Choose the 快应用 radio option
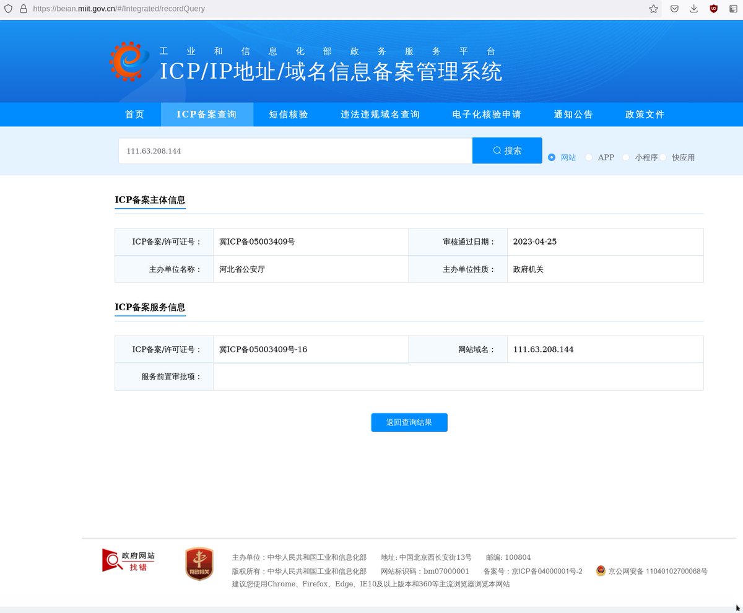 [x=663, y=157]
